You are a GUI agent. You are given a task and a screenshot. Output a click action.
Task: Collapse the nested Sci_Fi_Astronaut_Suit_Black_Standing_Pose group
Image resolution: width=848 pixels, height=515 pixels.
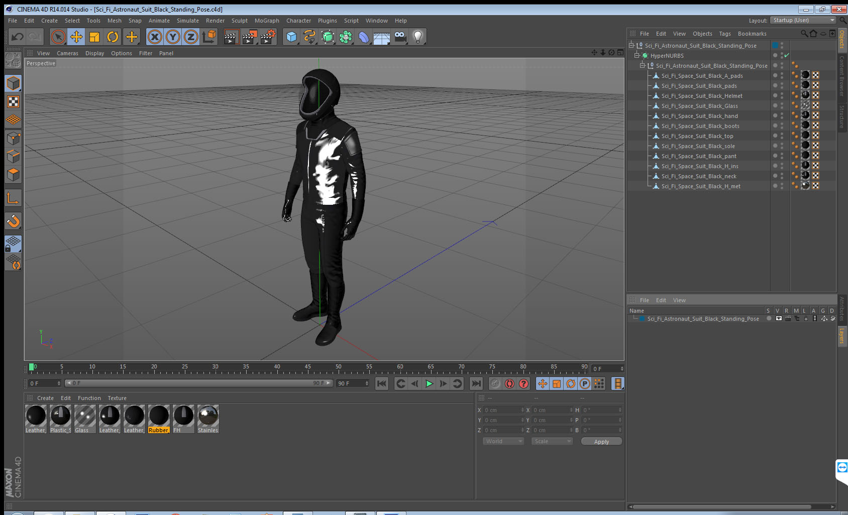(x=643, y=65)
